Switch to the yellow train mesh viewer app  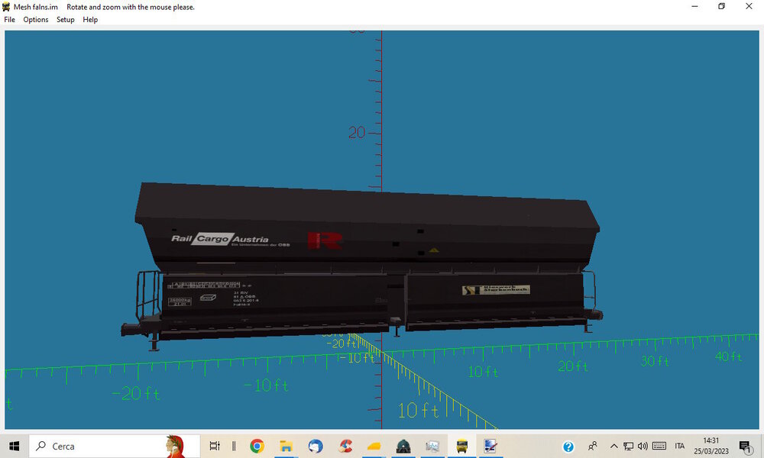(x=462, y=446)
